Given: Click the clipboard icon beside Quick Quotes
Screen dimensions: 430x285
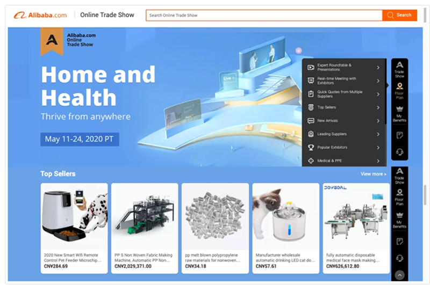Looking at the screenshot, I should pos(311,94).
